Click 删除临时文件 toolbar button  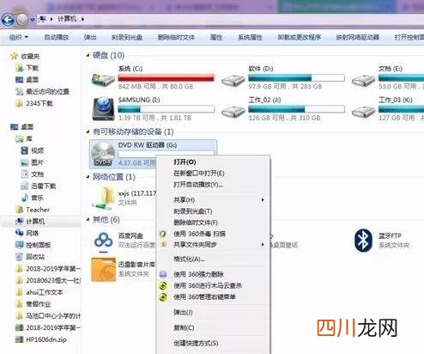176,37
